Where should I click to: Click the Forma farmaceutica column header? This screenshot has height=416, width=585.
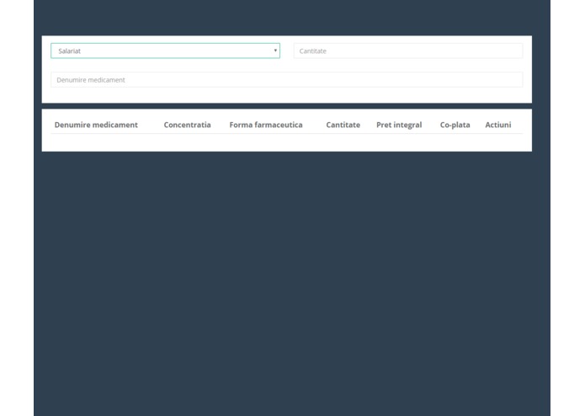[x=266, y=125]
